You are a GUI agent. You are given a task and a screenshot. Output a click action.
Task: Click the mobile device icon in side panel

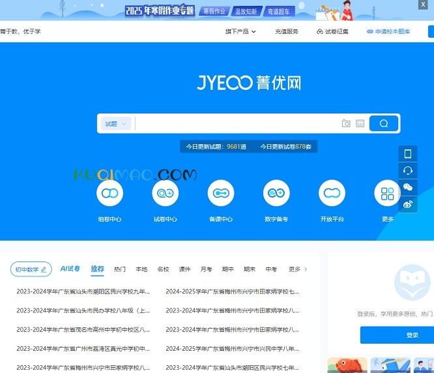[408, 154]
